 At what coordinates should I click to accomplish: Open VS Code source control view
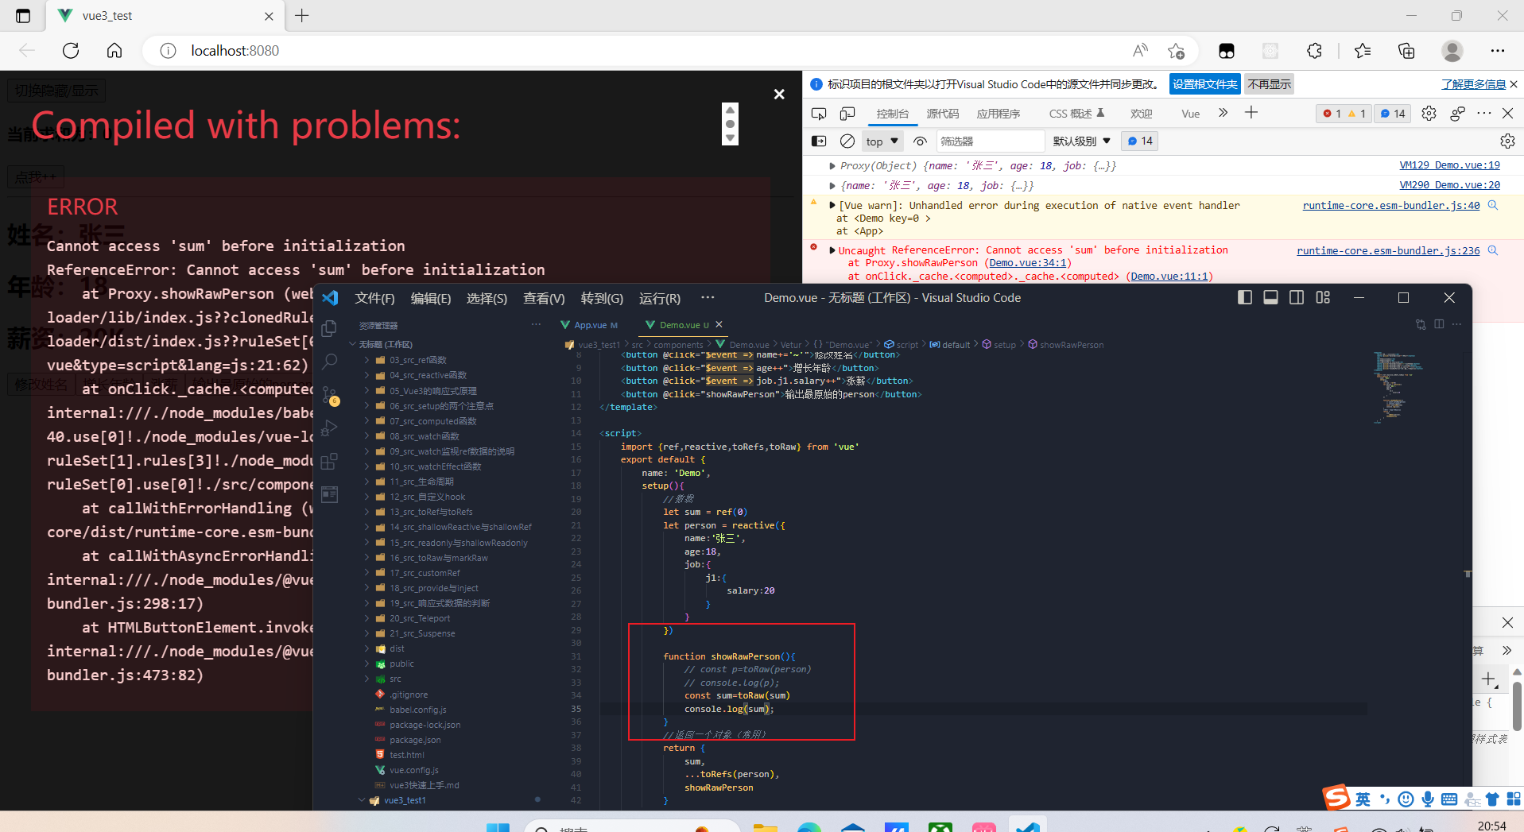pyautogui.click(x=330, y=395)
